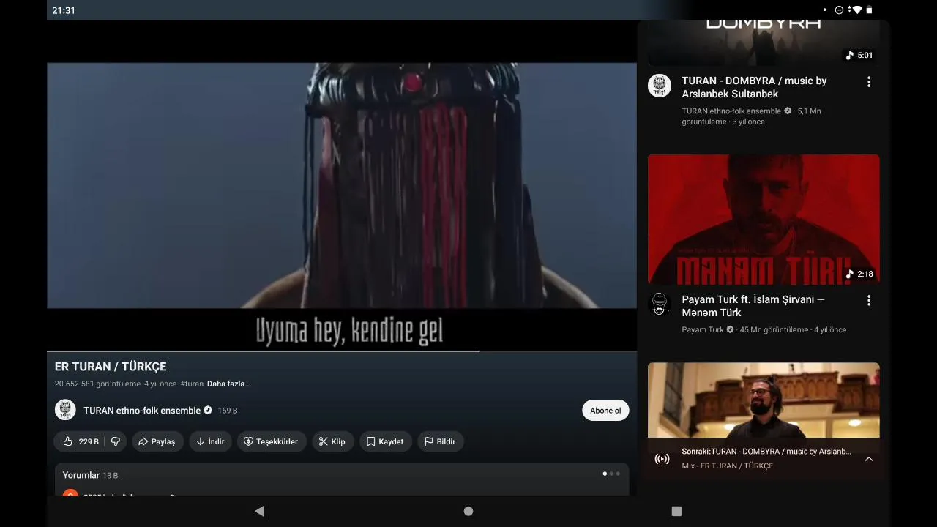937x527 pixels.
Task: Tap the 21:31 clock
Action: [64, 10]
